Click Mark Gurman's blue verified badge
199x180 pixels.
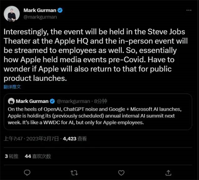coord(60,10)
